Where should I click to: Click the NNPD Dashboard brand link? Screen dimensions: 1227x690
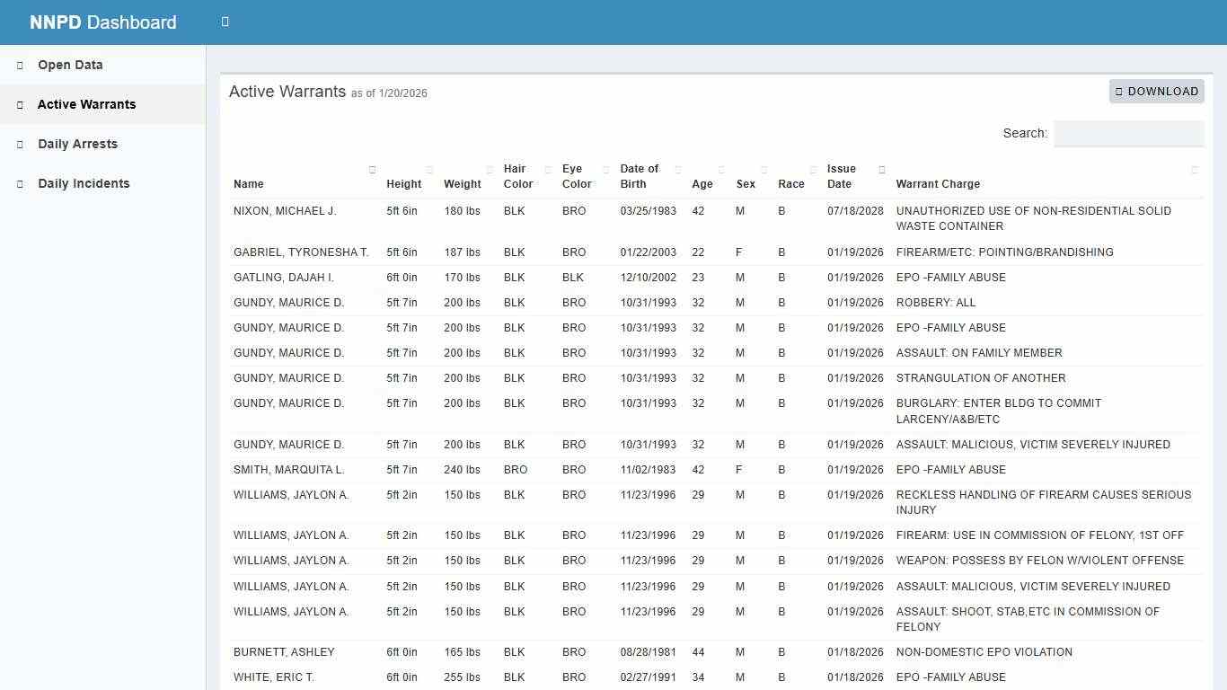(x=103, y=22)
